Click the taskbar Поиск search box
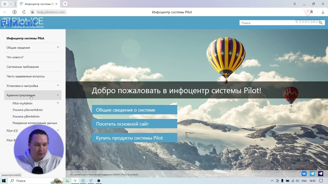 [x=36, y=181]
